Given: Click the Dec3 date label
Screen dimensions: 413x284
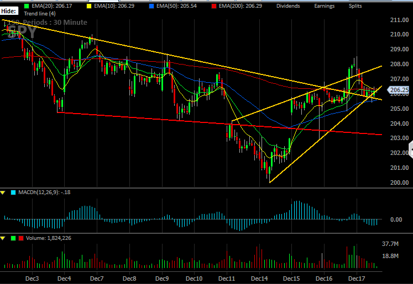Looking at the screenshot, I should point(32,278).
